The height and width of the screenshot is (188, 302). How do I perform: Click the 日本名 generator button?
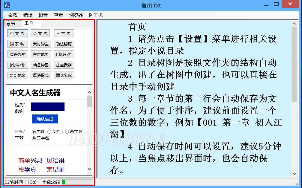[x=64, y=33]
